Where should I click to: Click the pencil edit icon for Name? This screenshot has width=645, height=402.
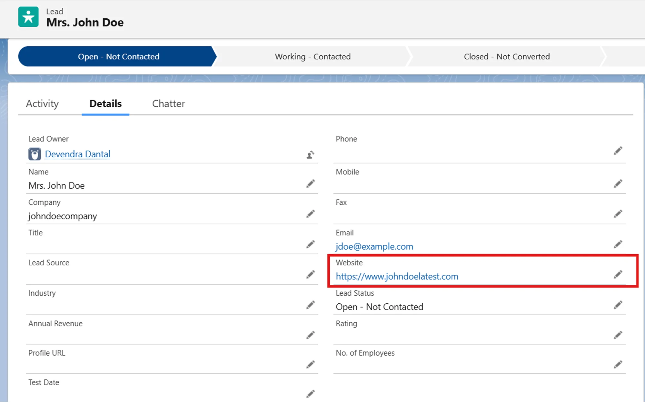point(310,184)
